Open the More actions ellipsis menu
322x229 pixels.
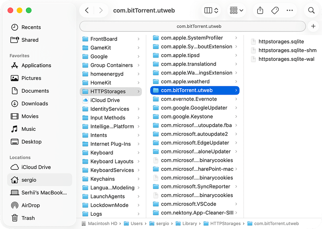pyautogui.click(x=290, y=10)
